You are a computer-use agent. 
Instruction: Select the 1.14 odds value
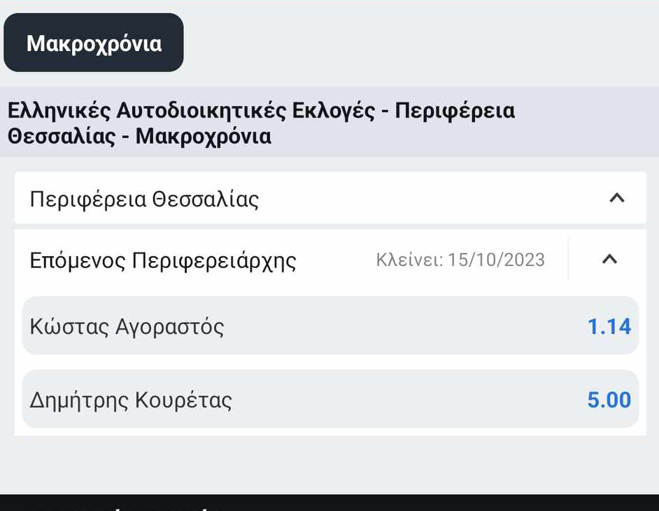coord(609,326)
